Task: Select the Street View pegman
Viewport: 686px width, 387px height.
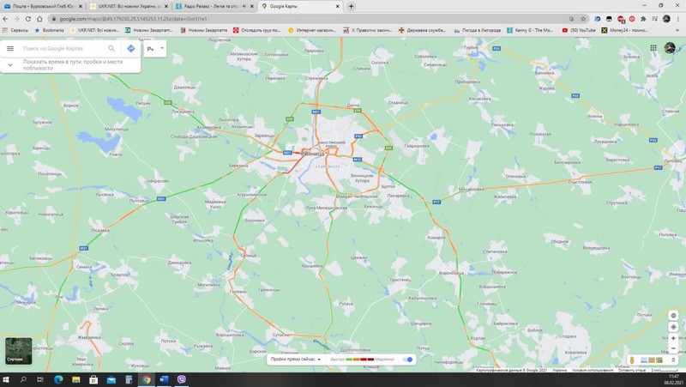Action: point(632,360)
